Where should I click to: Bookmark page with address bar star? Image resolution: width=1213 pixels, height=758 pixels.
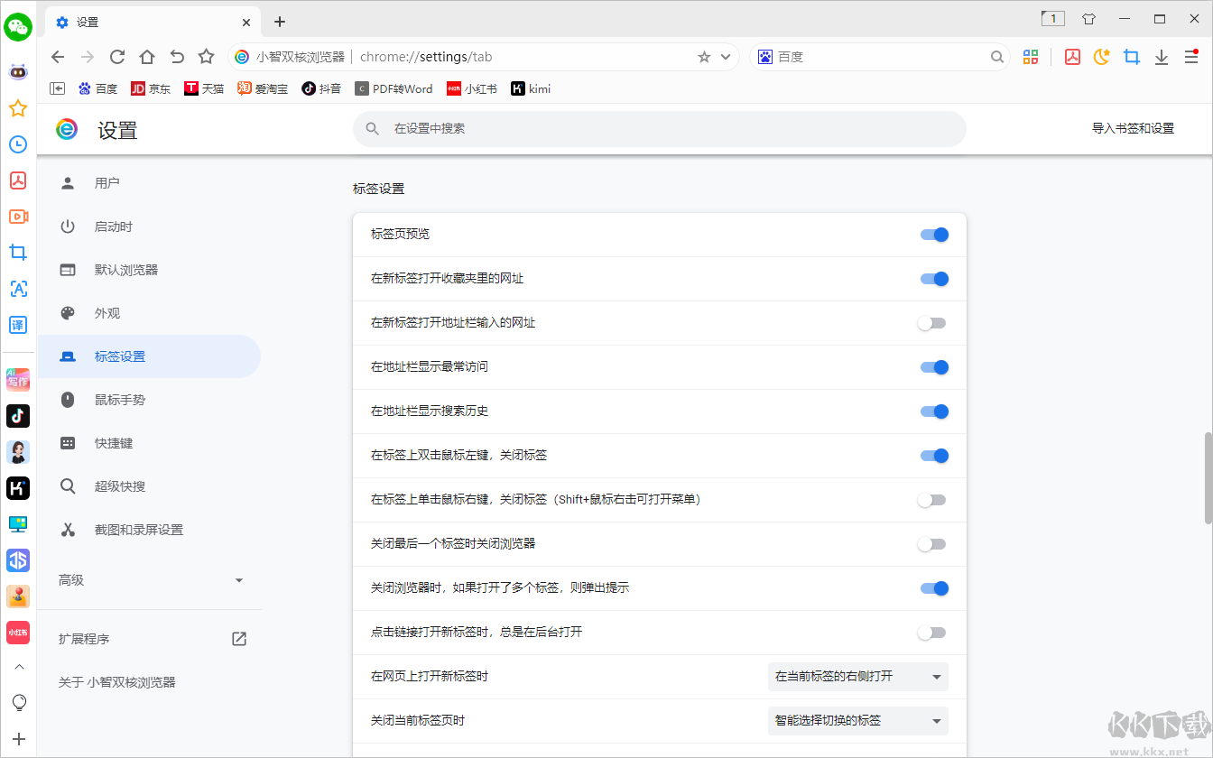[x=704, y=57]
